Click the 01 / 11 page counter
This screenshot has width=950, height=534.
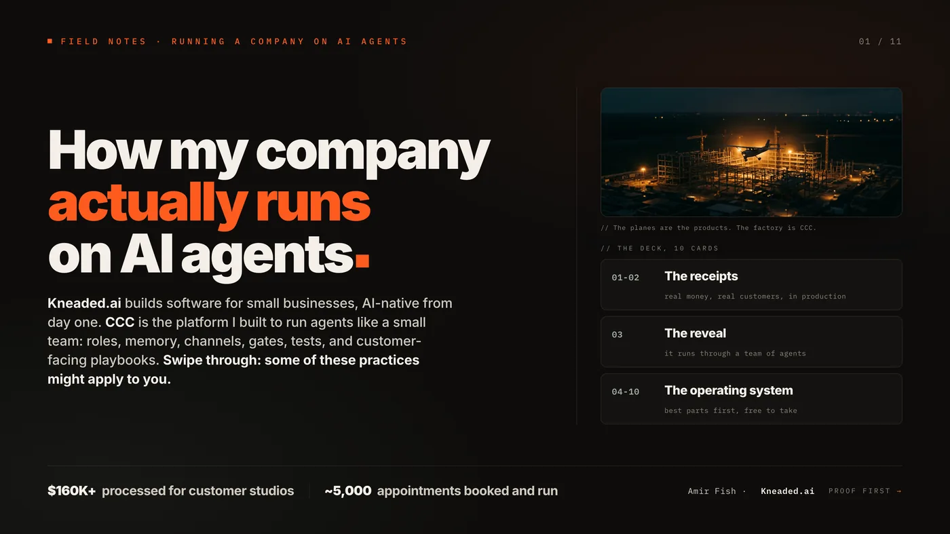(x=880, y=41)
